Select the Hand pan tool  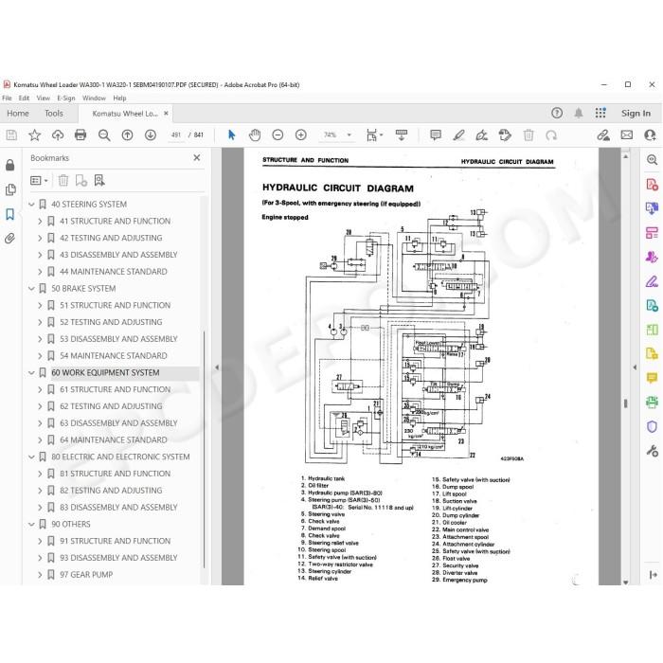tap(255, 135)
